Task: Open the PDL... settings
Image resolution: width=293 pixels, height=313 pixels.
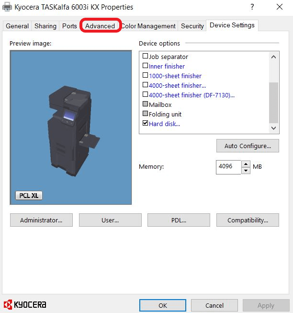Action: click(179, 220)
